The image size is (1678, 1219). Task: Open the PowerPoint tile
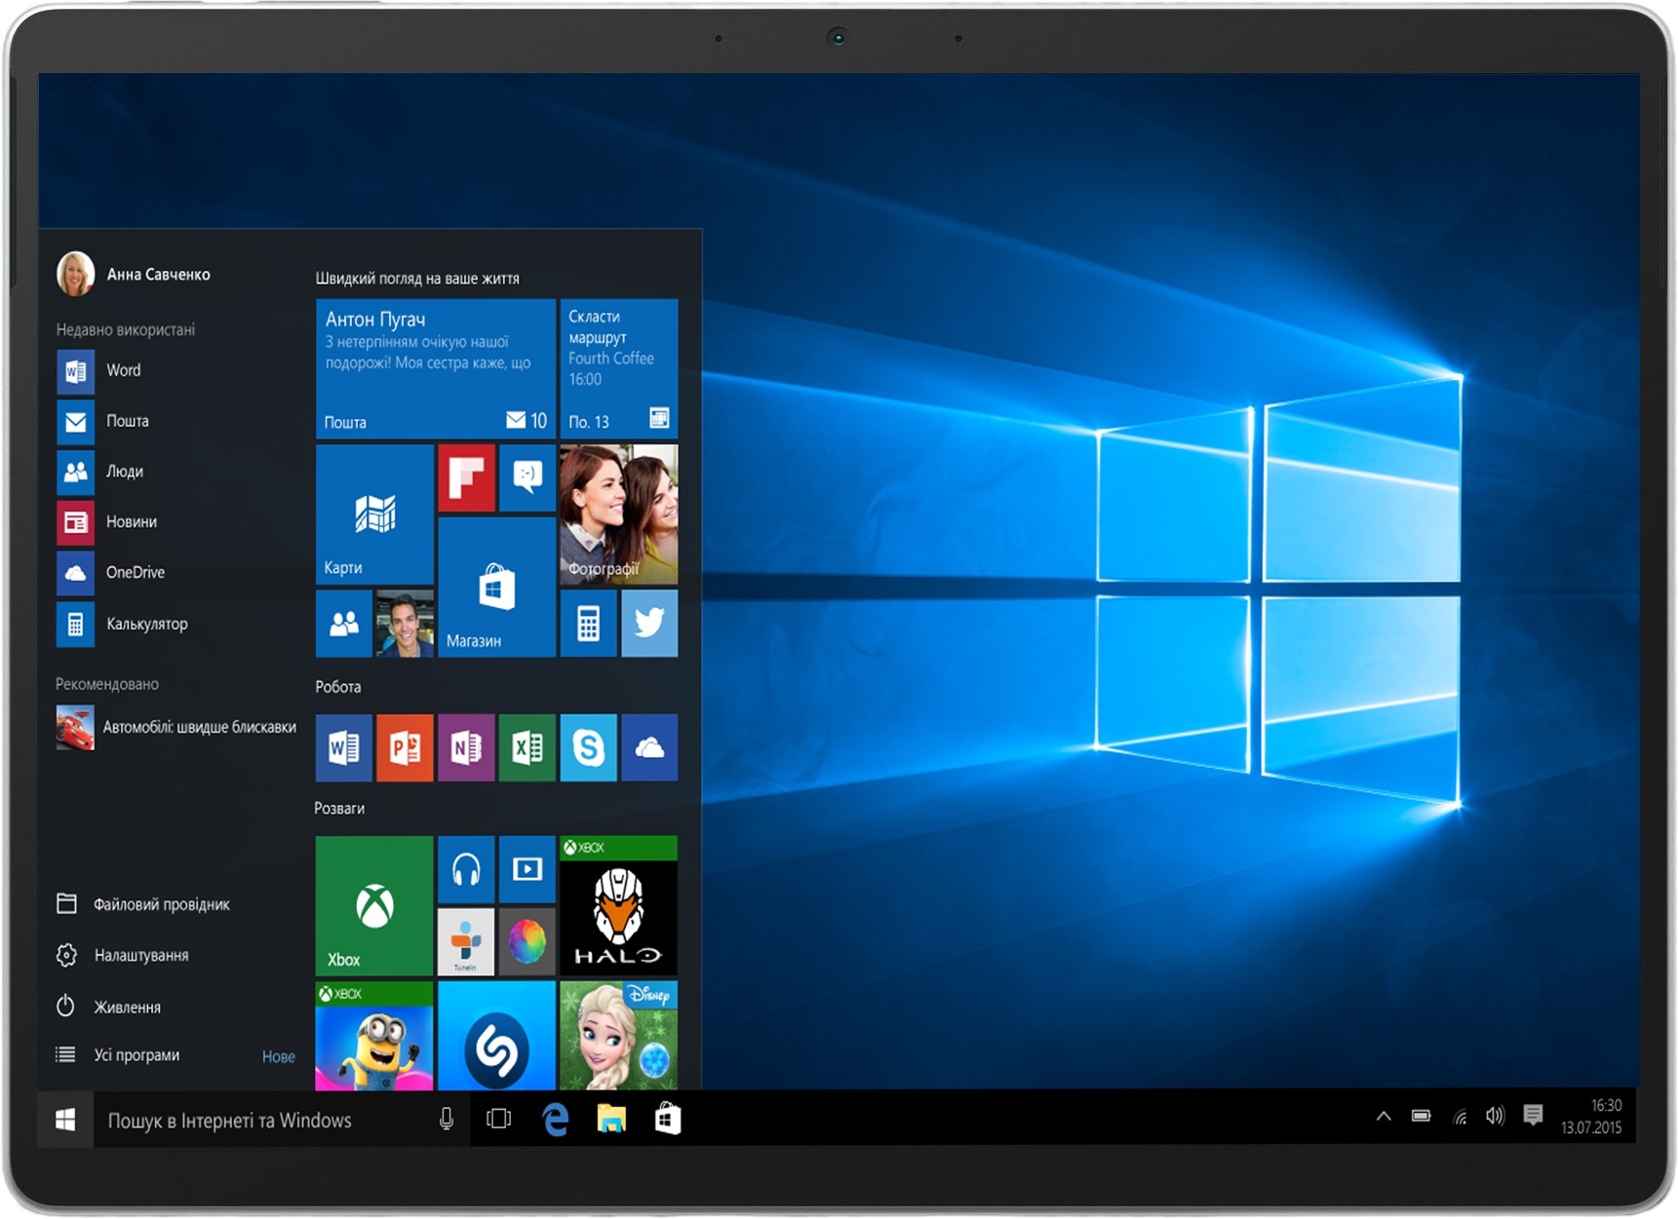(x=405, y=747)
